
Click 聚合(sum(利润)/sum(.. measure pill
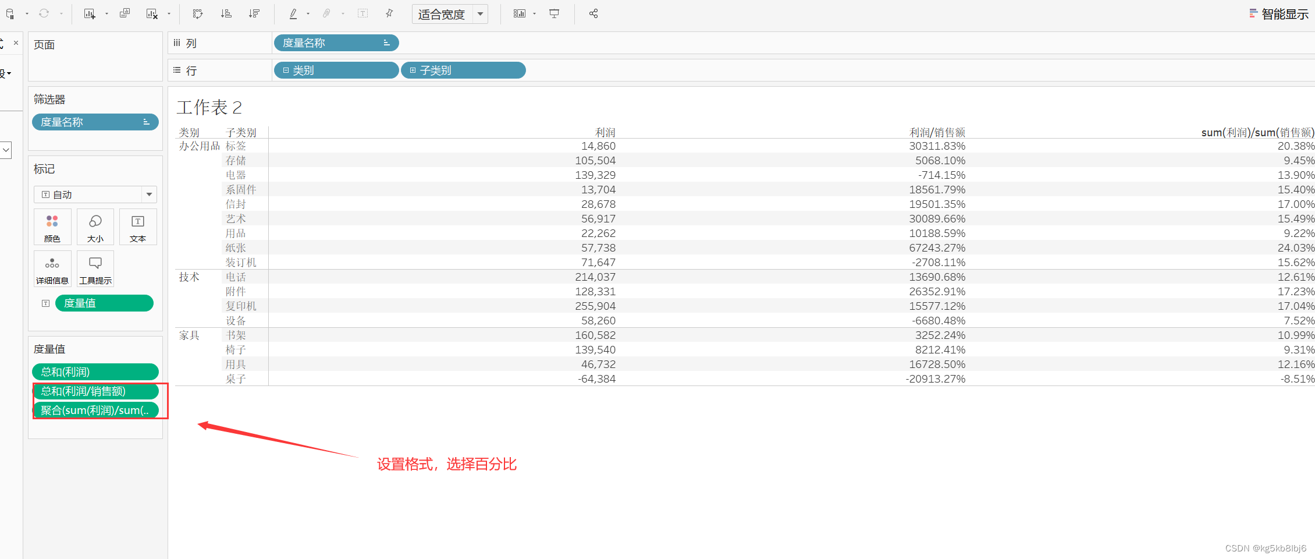point(95,410)
